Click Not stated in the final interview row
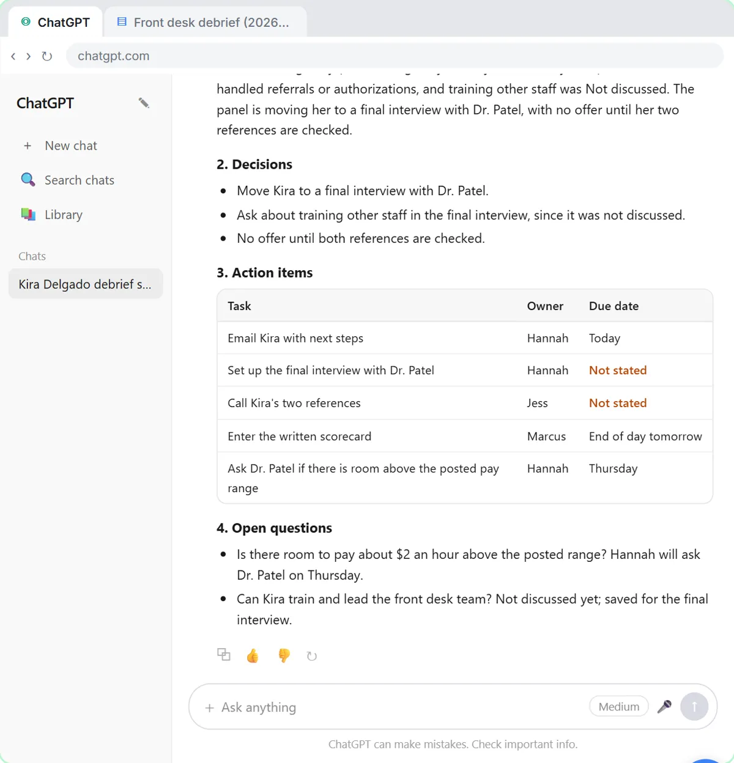This screenshot has height=763, width=734. click(618, 370)
